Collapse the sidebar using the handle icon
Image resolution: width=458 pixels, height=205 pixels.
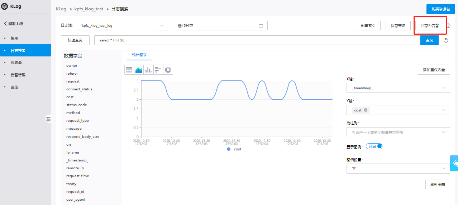(48, 119)
